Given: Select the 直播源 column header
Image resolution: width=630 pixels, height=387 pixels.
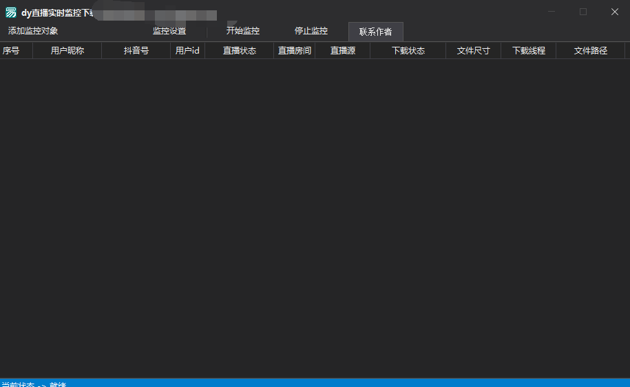Looking at the screenshot, I should click(343, 51).
